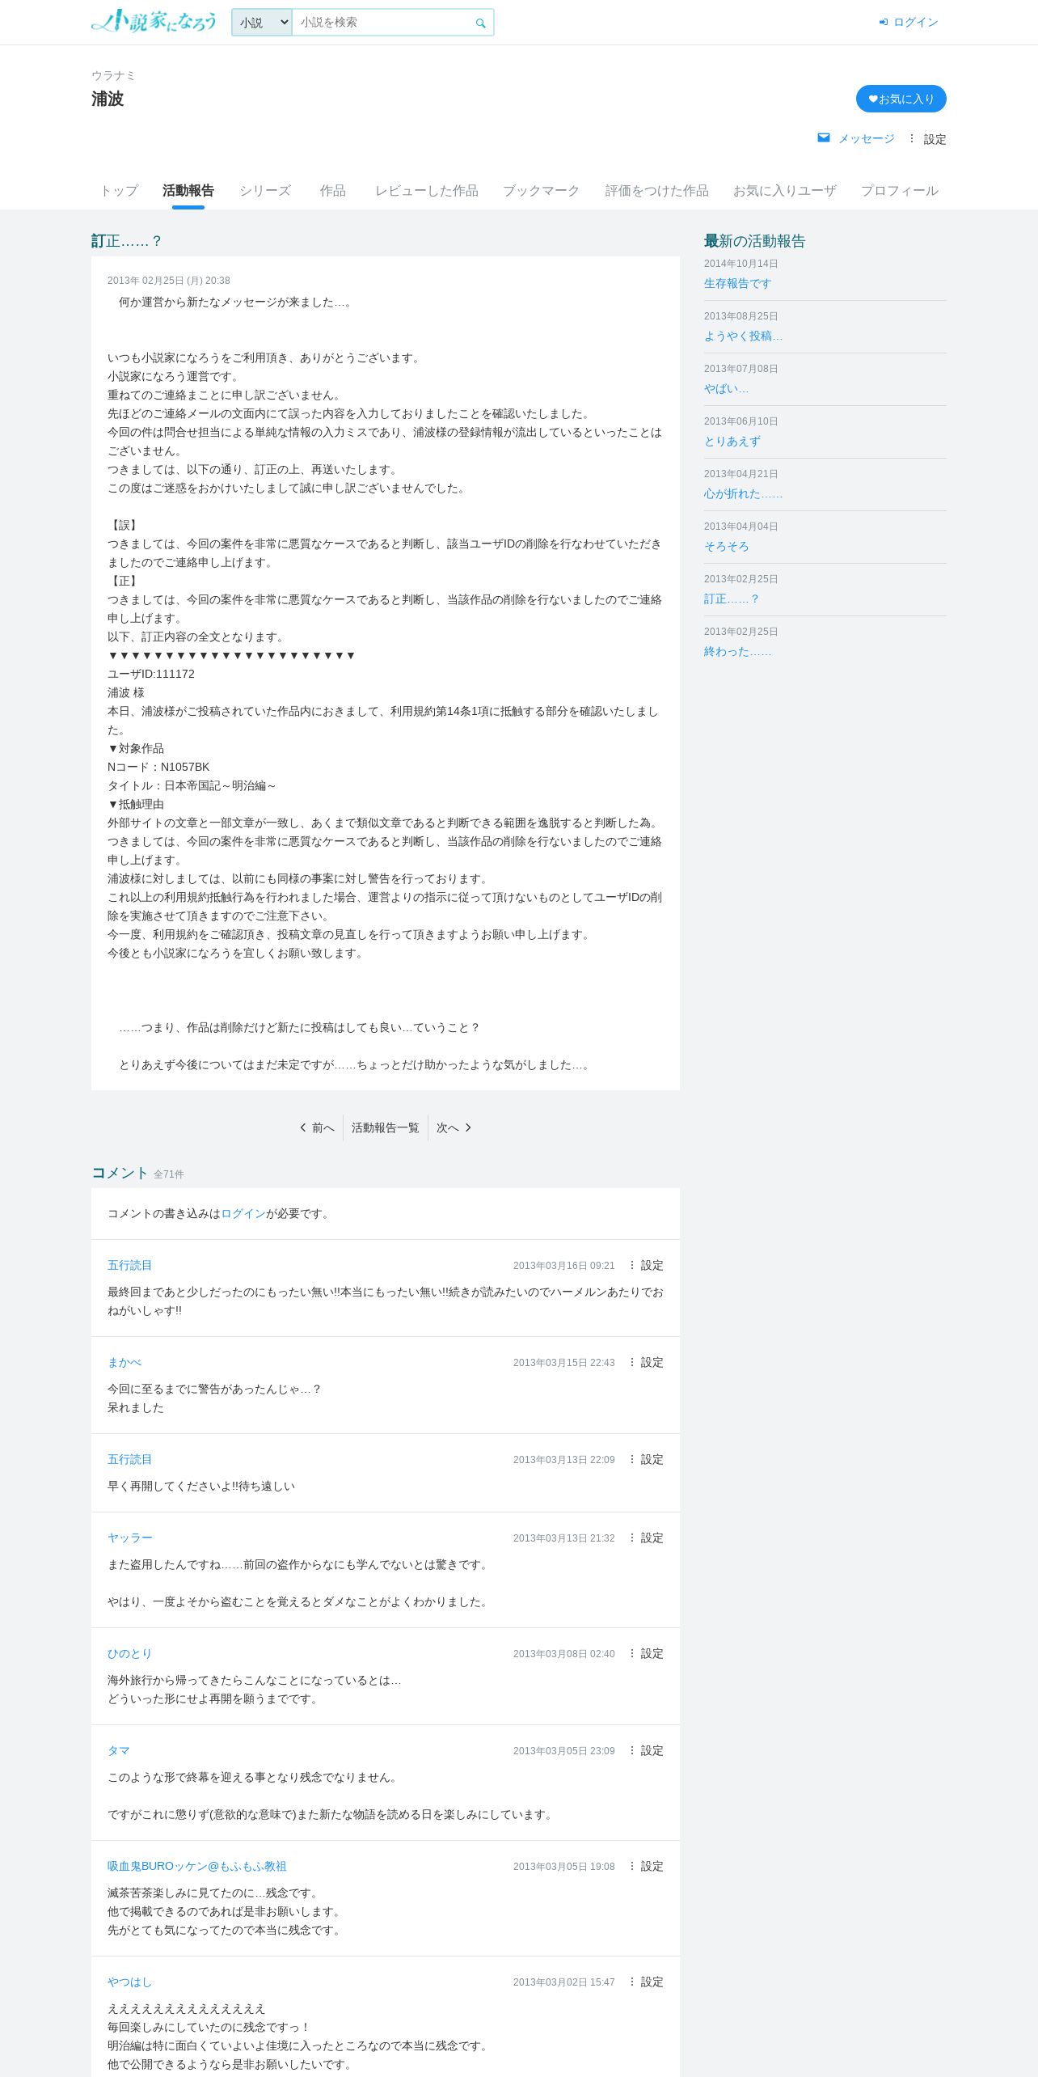Open settings menu for タマ comment

[645, 1750]
